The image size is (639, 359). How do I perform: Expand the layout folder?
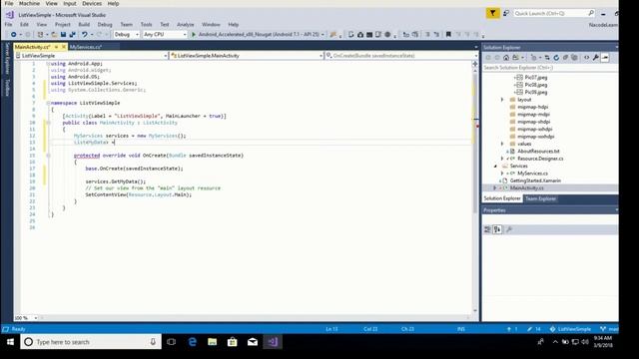tap(502, 100)
